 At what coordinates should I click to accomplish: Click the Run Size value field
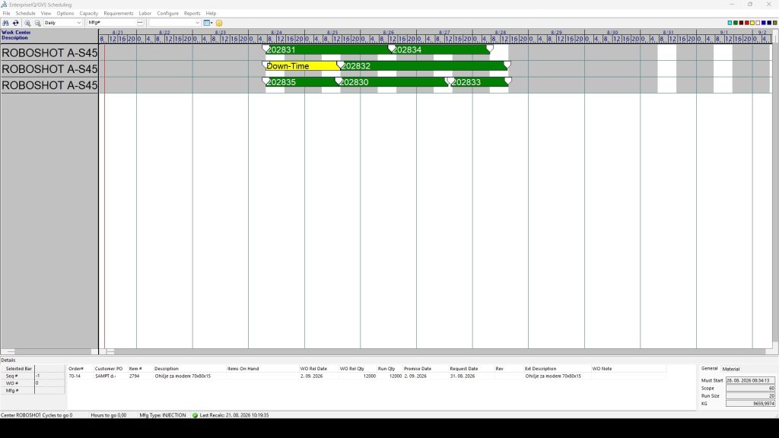pyautogui.click(x=750, y=395)
